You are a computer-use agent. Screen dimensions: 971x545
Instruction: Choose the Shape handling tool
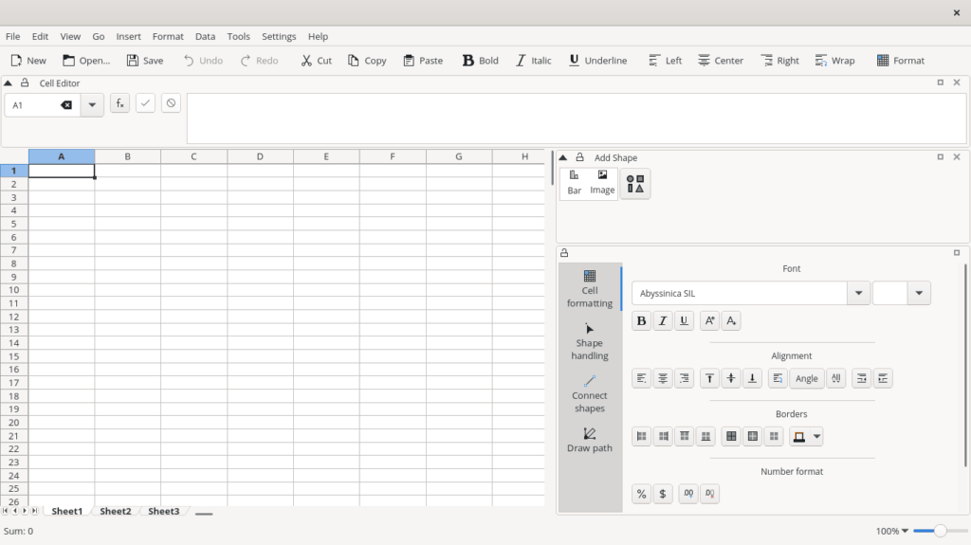coord(589,341)
